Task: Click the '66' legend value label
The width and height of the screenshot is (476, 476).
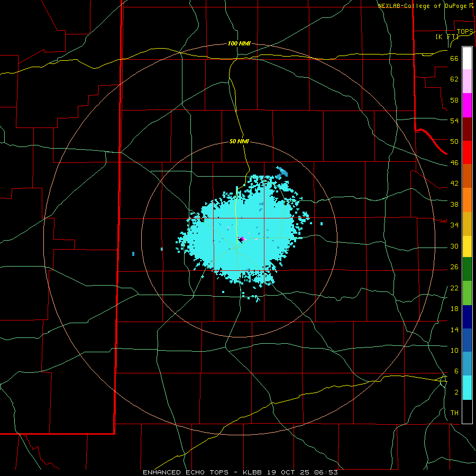Action: [x=454, y=58]
